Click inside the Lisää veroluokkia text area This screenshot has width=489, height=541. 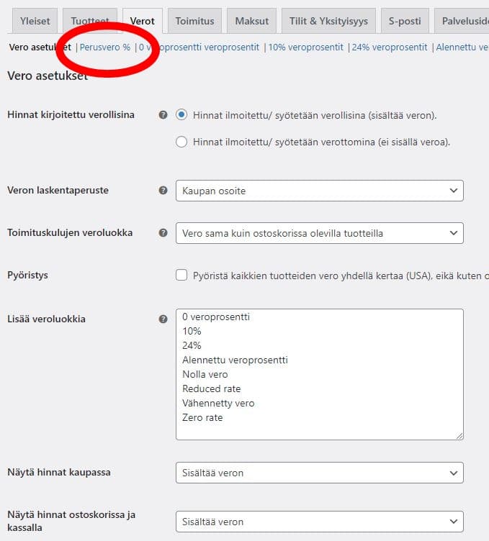[319, 374]
